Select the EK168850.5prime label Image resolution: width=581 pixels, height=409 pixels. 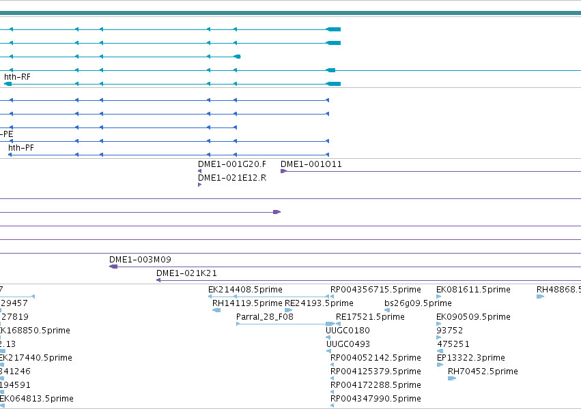35,331
